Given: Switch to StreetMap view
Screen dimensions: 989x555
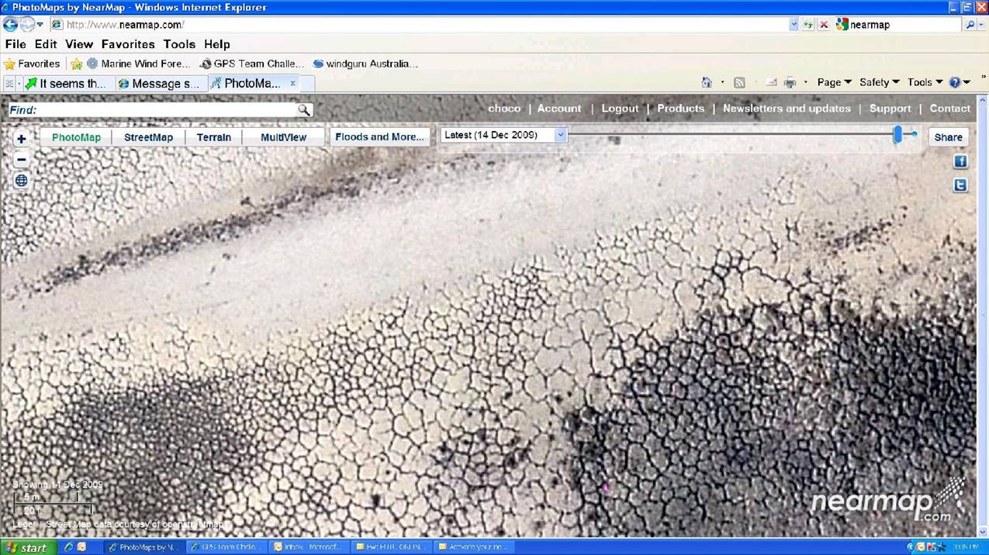Looking at the screenshot, I should pyautogui.click(x=148, y=137).
